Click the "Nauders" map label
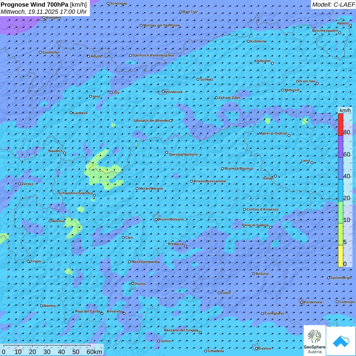The image size is (356, 356). pyautogui.click(x=55, y=151)
